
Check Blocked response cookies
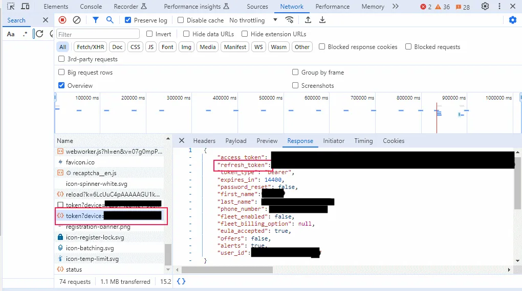(322, 46)
